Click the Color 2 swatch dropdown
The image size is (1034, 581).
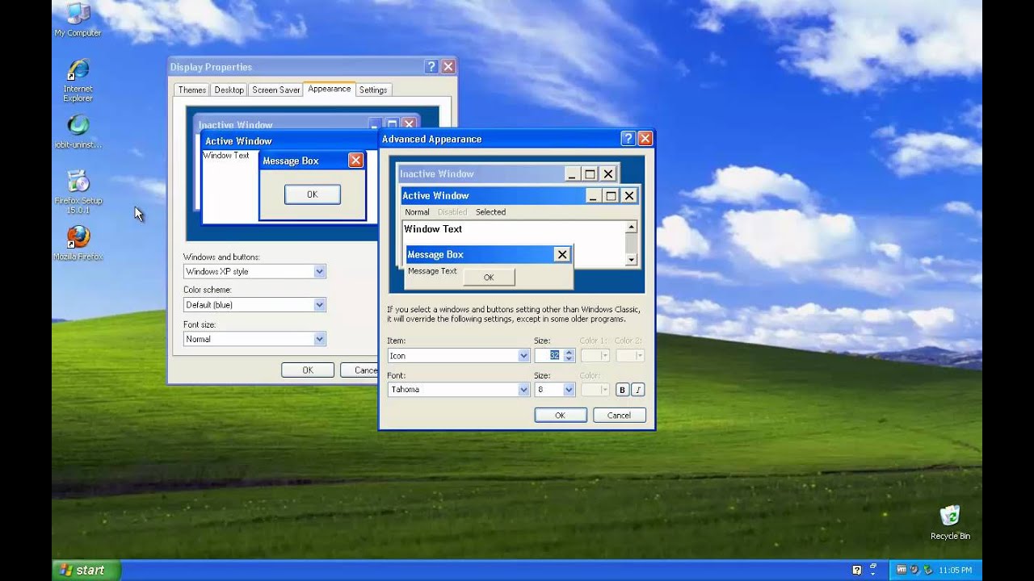630,356
